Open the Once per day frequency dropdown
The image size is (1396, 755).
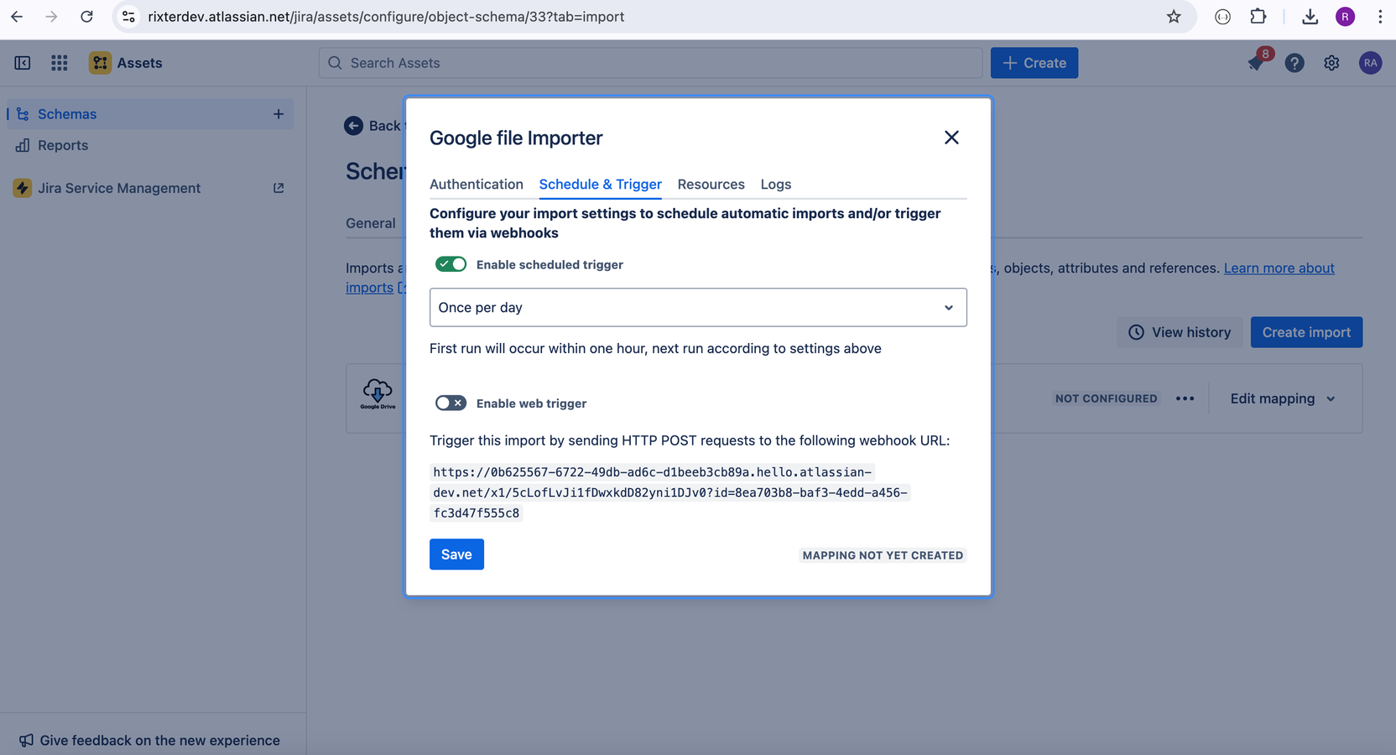[698, 307]
